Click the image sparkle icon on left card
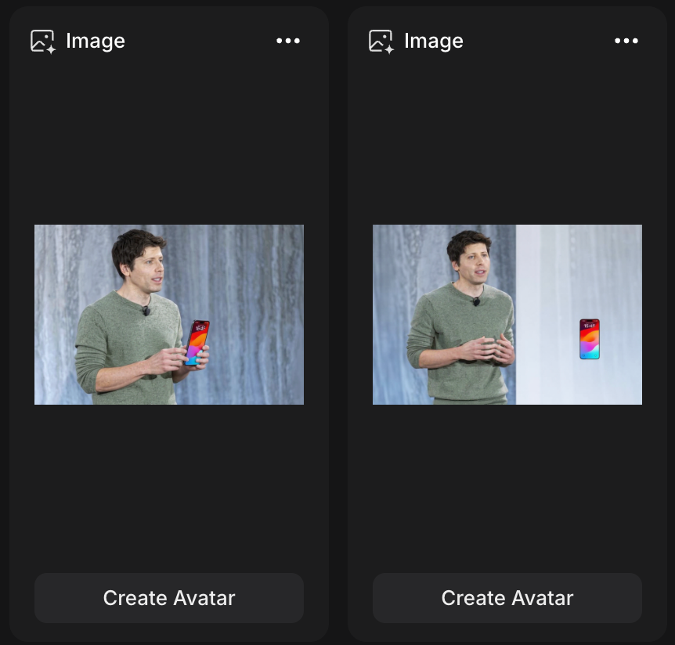This screenshot has width=675, height=645. (43, 41)
